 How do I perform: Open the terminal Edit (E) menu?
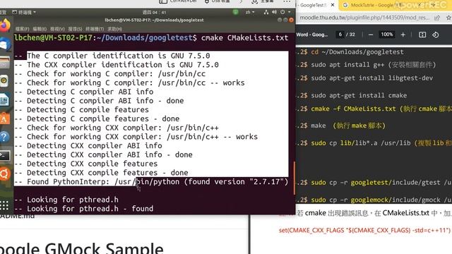pos(40,29)
